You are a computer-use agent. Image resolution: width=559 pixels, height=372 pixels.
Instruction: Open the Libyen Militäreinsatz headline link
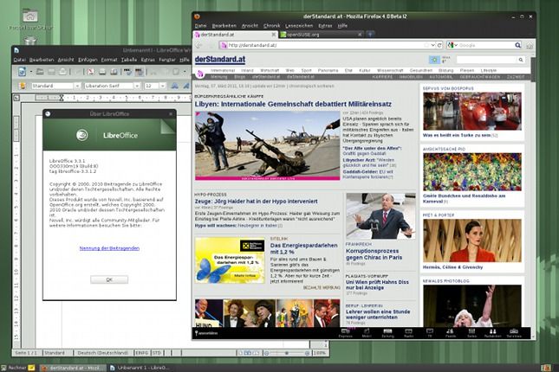[x=293, y=104]
